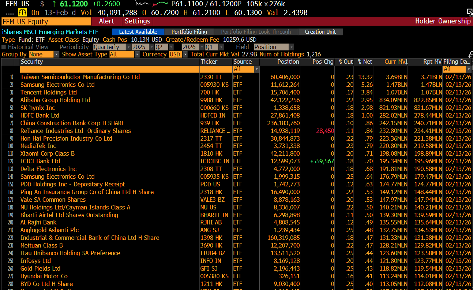
Task: Open the Source filter All dropdown
Action: click(246, 69)
